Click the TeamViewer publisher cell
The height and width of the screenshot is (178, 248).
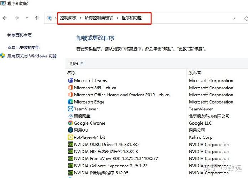(x=201, y=109)
